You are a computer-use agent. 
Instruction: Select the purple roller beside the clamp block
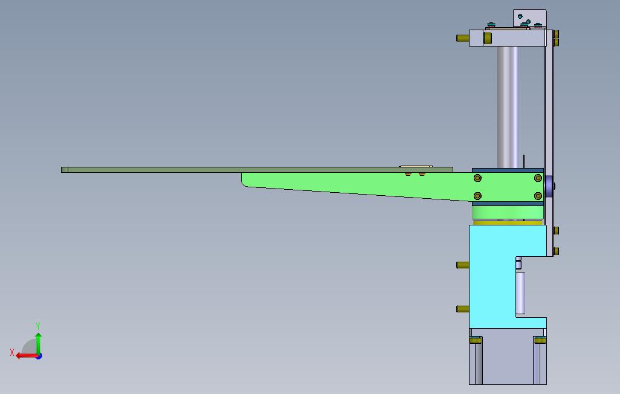coord(549,186)
